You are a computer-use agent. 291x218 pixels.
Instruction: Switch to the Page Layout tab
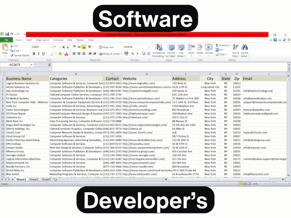click(43, 40)
